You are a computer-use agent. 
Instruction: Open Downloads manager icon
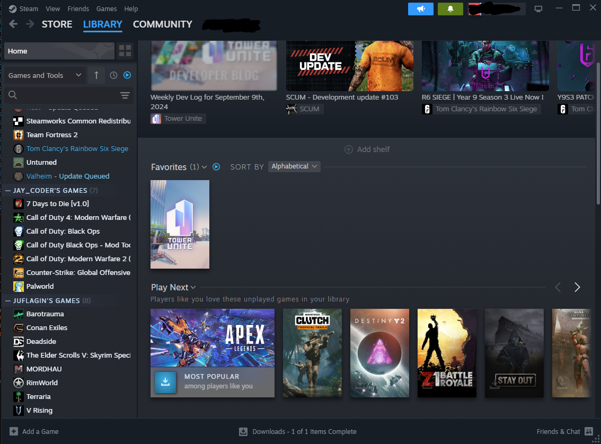(x=243, y=431)
